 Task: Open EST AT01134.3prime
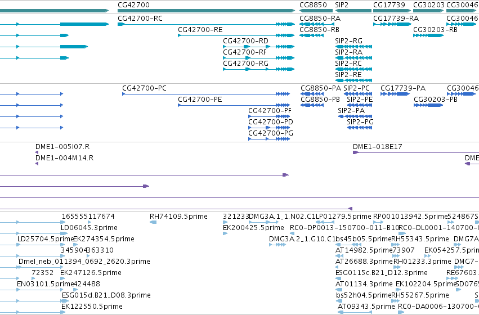339,290
